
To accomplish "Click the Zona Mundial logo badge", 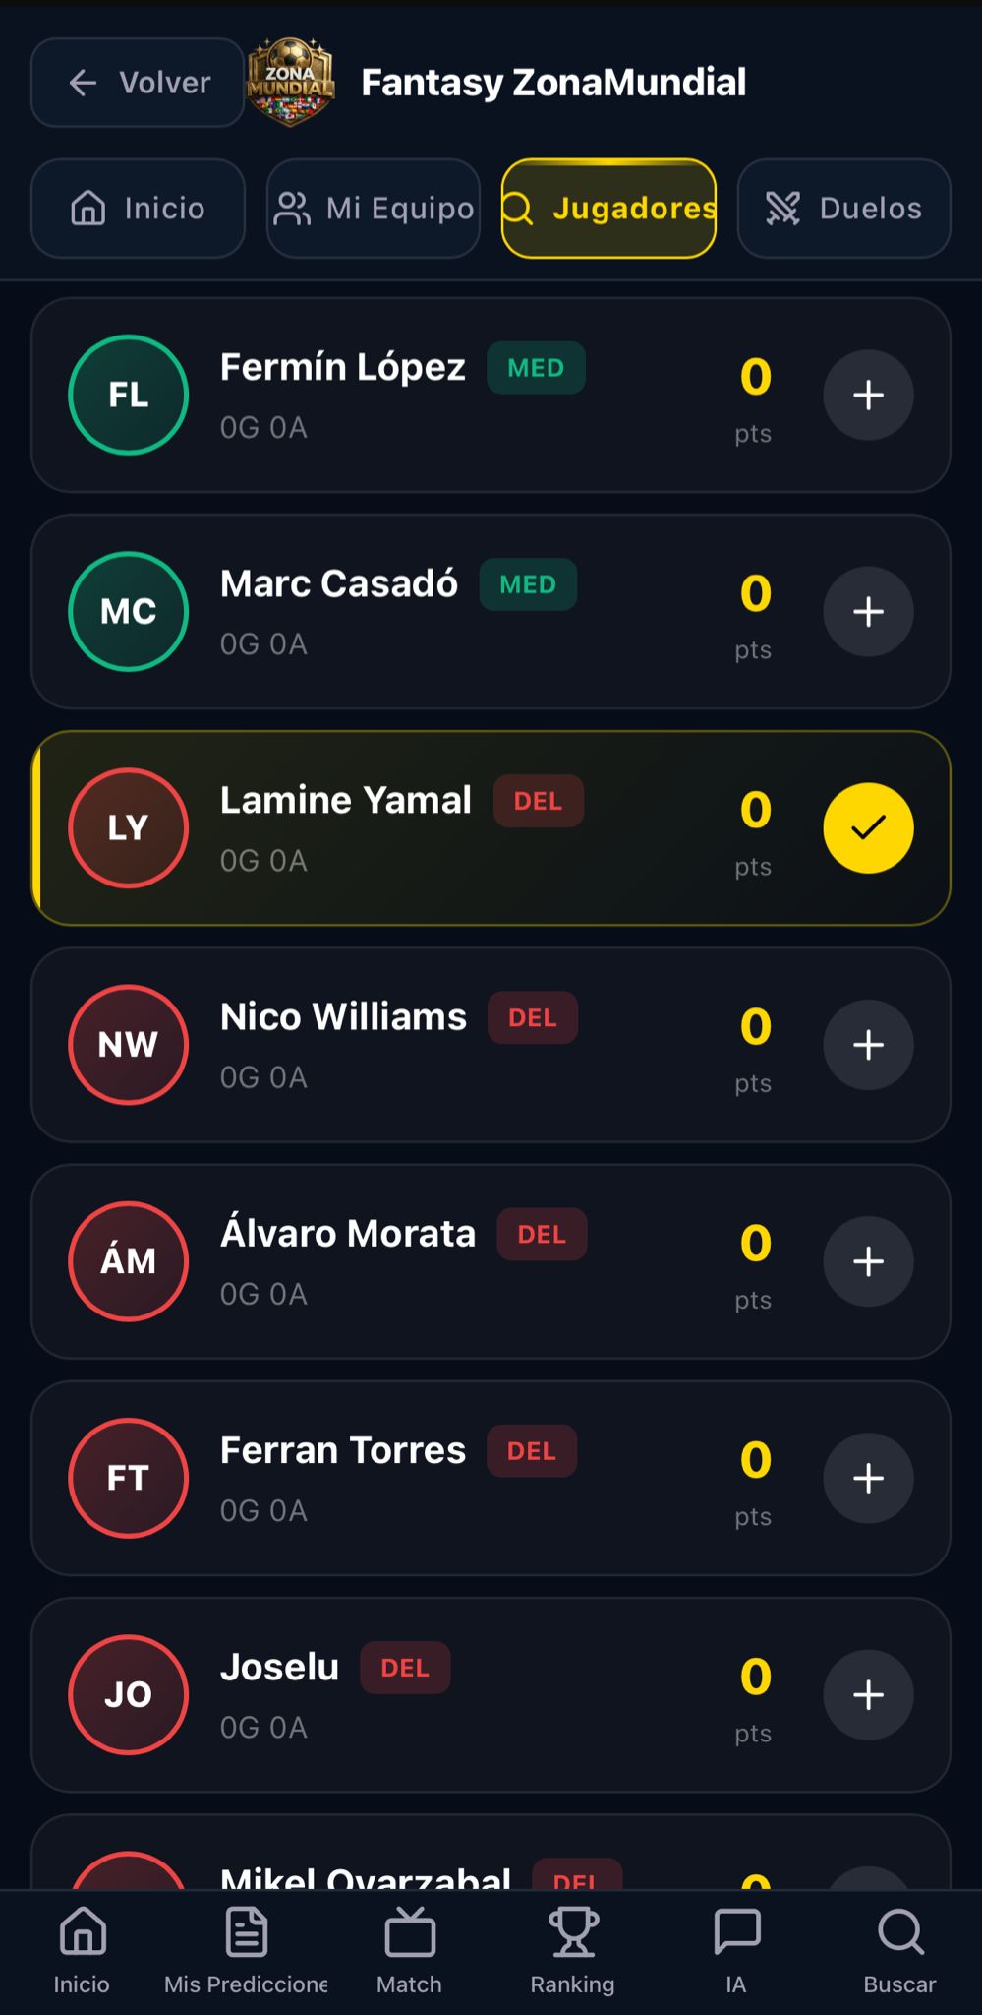I will (290, 82).
